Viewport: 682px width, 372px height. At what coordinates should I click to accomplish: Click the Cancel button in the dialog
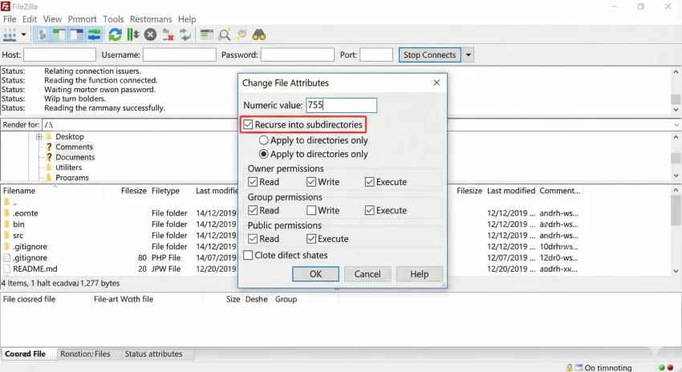[x=367, y=274]
